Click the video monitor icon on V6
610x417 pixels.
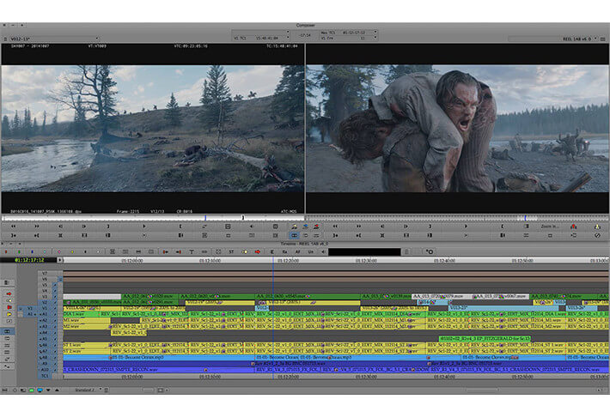60,279
